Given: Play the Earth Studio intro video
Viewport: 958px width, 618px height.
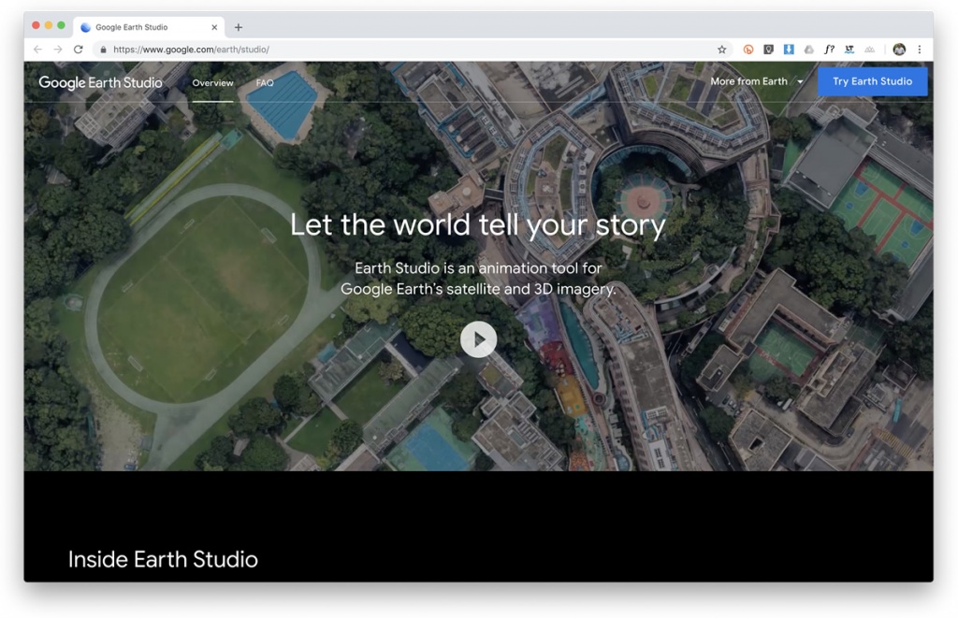Looking at the screenshot, I should [479, 339].
